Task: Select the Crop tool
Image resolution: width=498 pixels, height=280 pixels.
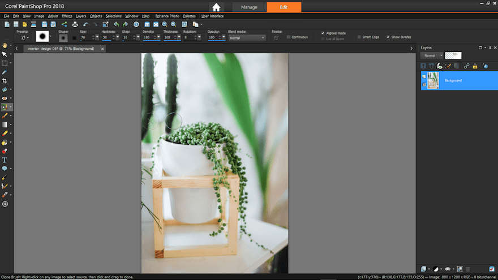Action: click(5, 81)
